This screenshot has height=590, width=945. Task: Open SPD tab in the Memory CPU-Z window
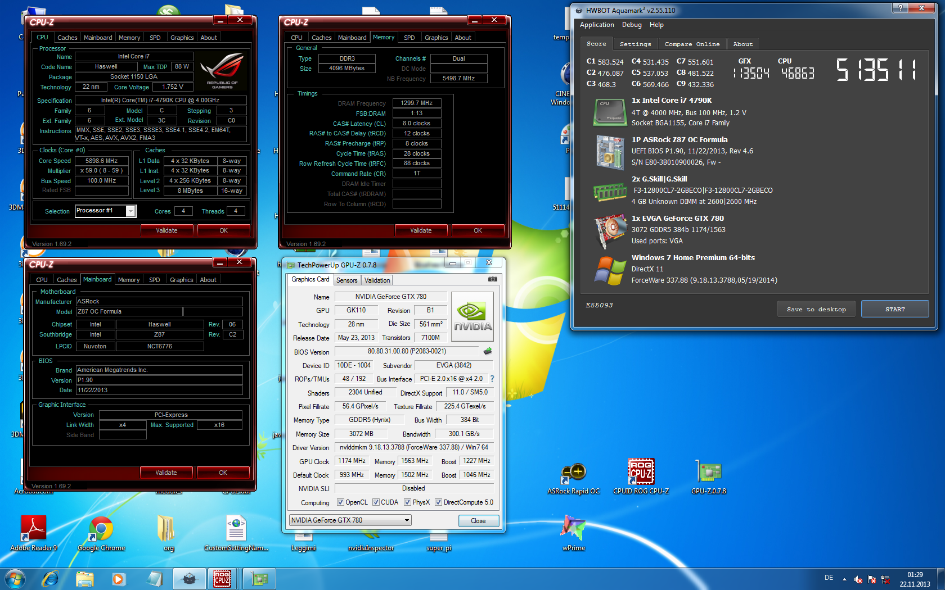coord(409,38)
